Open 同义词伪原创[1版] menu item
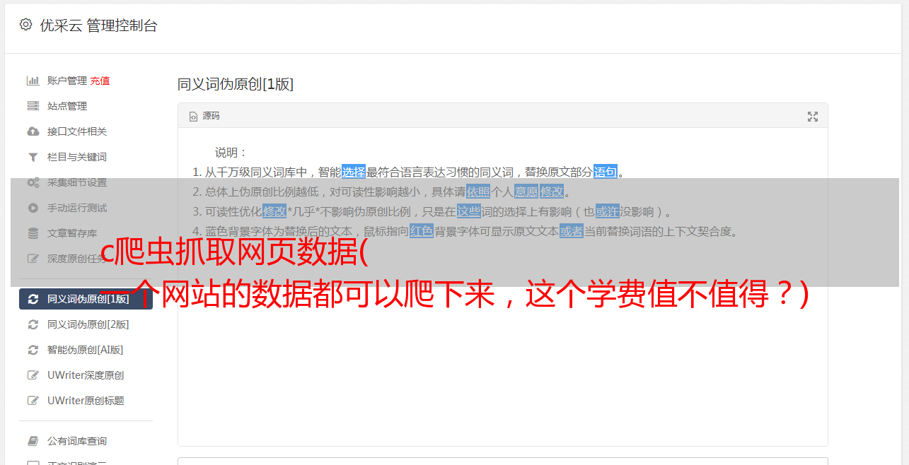The height and width of the screenshot is (465, 909). click(x=86, y=299)
